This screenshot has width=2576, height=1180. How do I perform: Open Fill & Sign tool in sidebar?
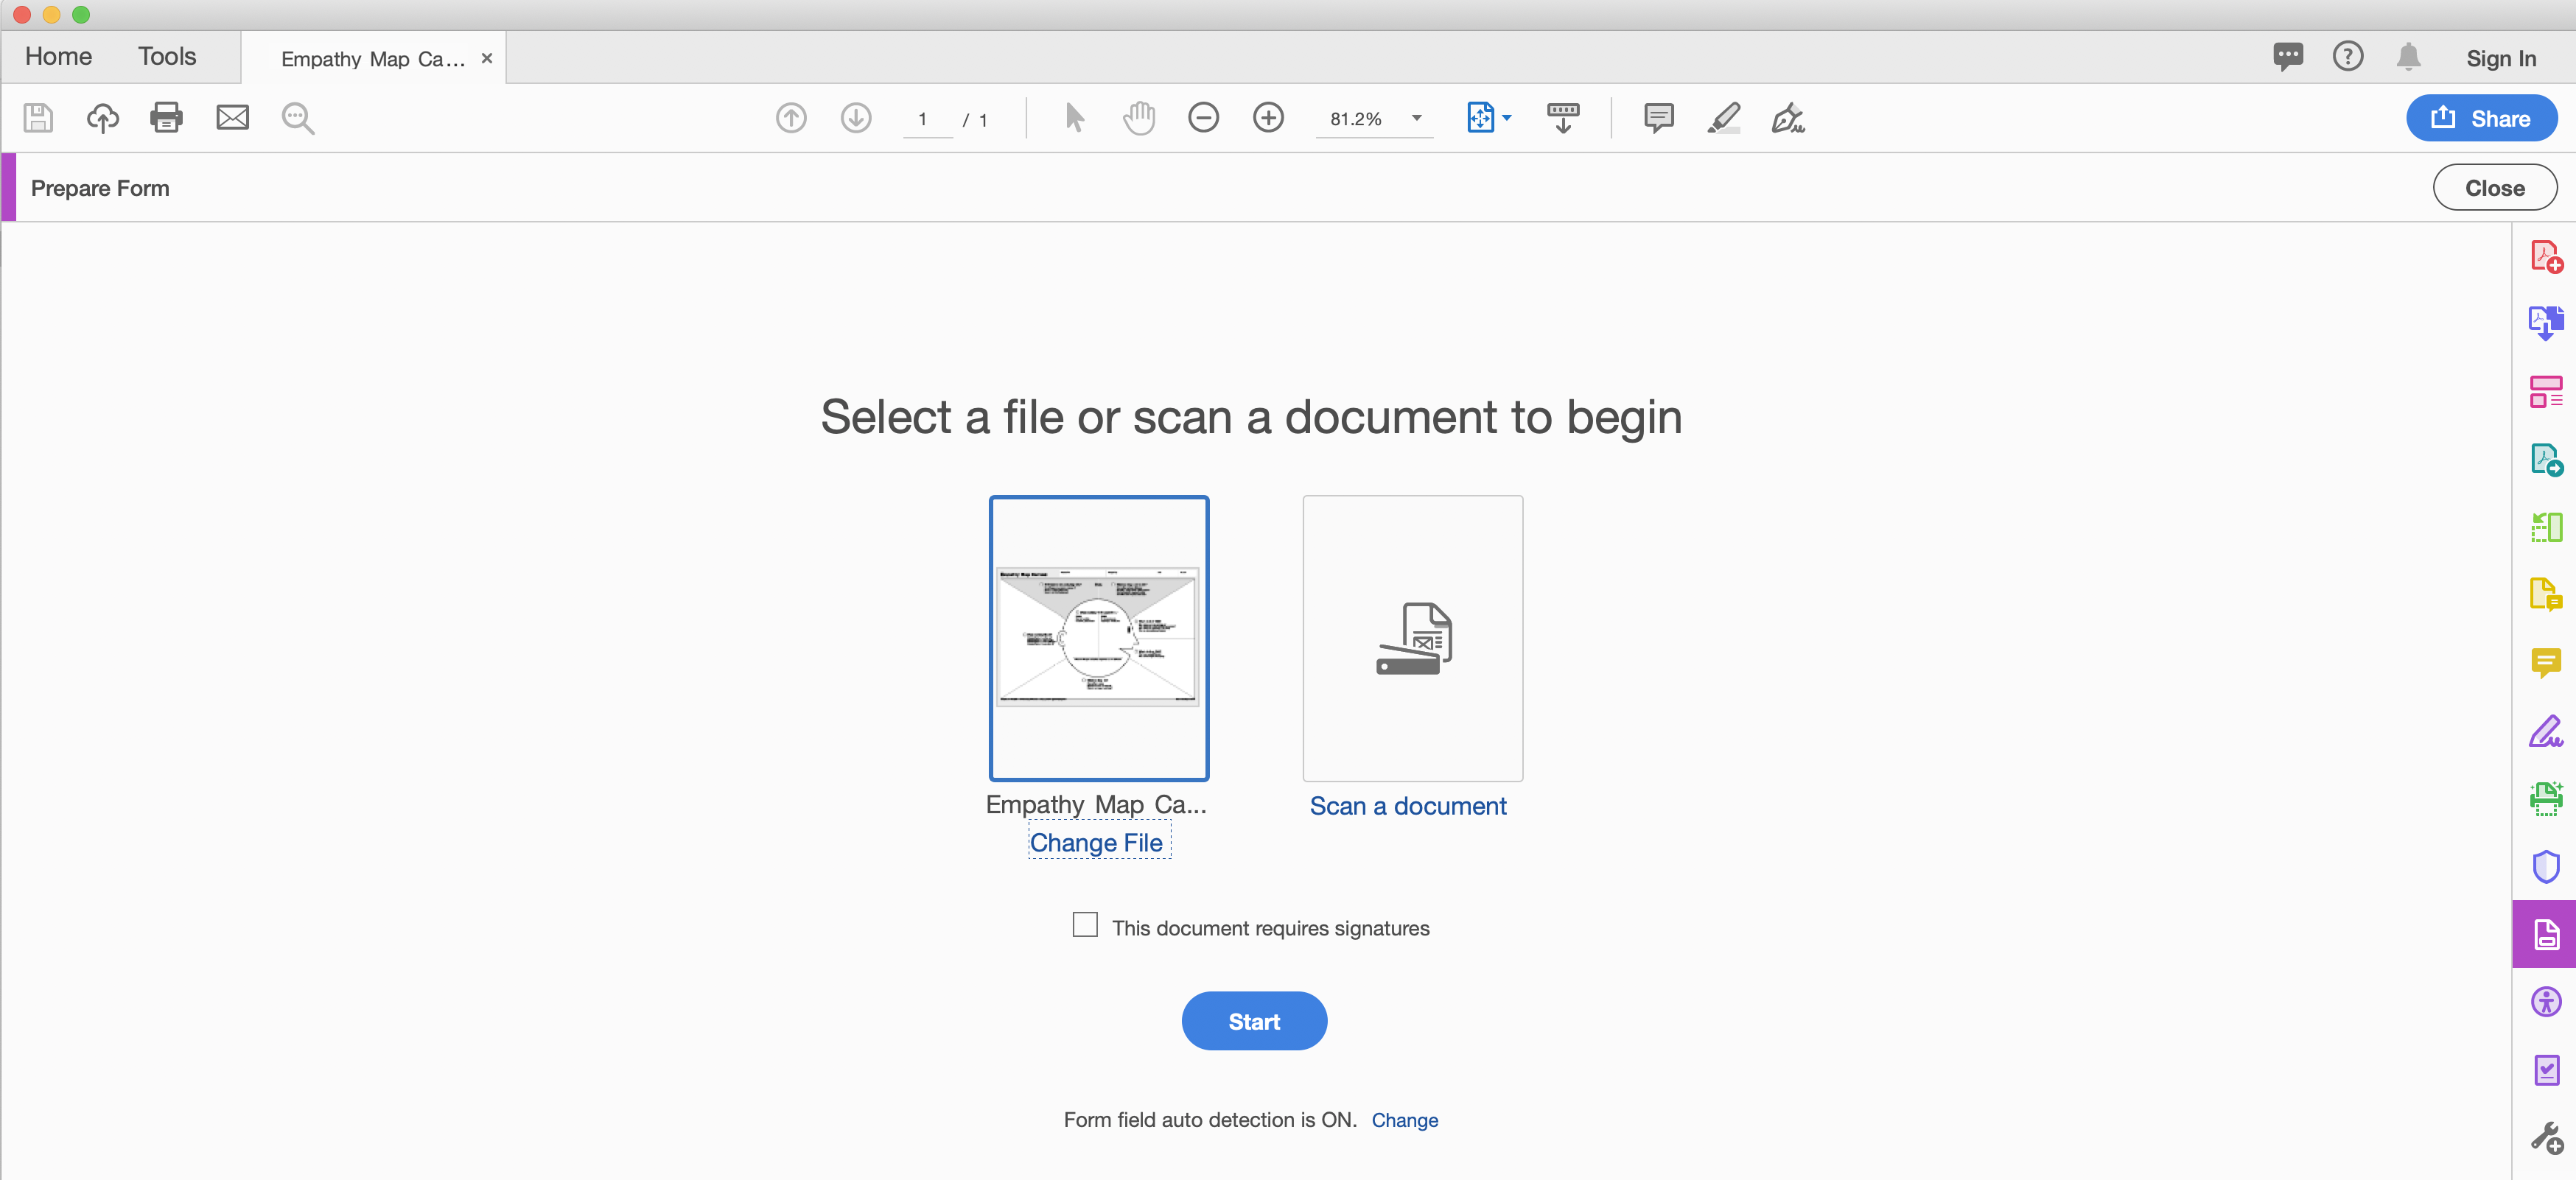coord(2545,732)
